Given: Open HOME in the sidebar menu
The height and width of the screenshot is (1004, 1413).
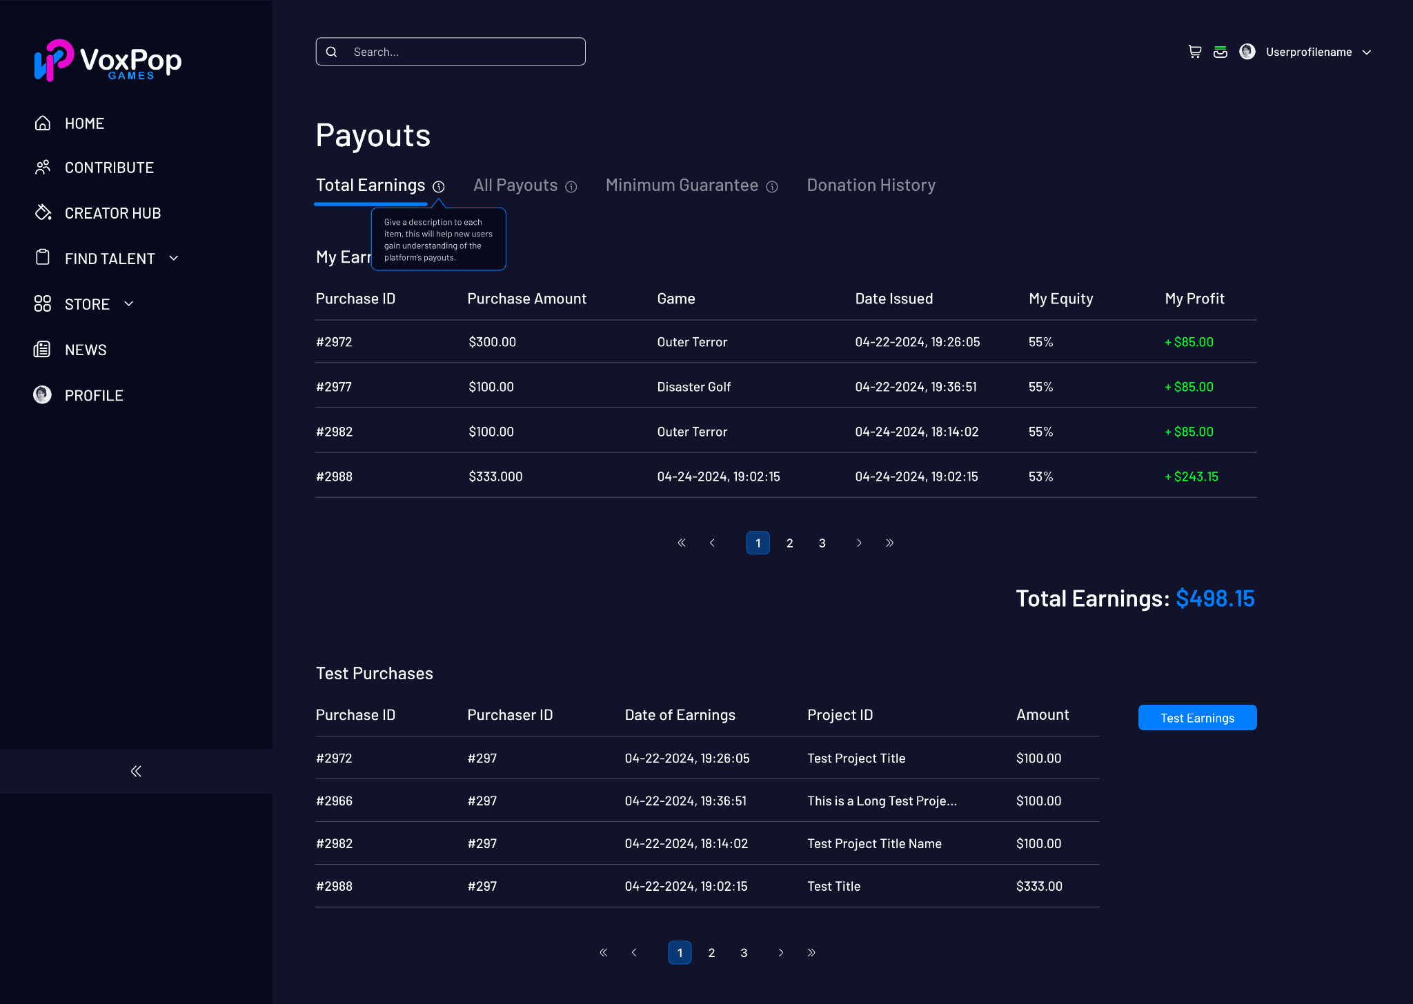Looking at the screenshot, I should pyautogui.click(x=84, y=123).
